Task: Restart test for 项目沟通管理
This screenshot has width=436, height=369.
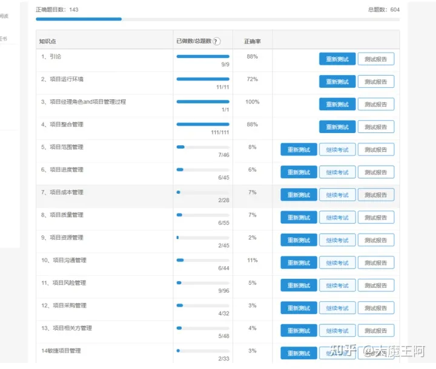Action: (299, 263)
